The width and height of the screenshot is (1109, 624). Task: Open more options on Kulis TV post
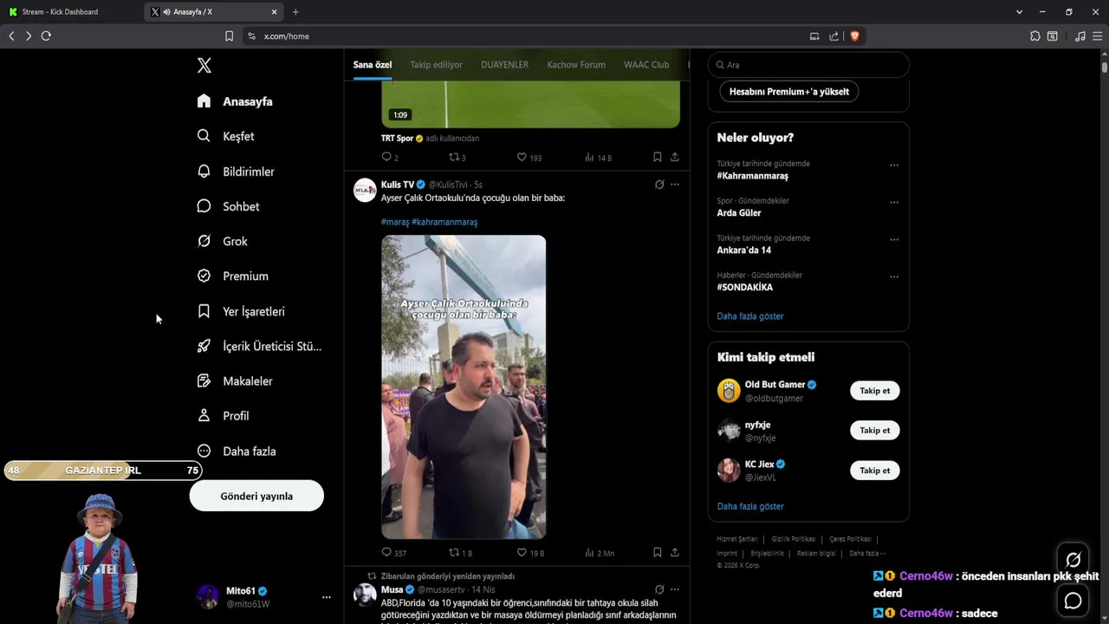pyautogui.click(x=675, y=185)
